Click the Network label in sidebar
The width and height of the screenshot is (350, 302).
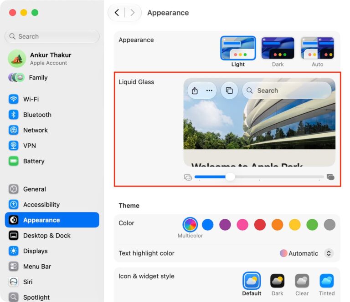tap(36, 130)
